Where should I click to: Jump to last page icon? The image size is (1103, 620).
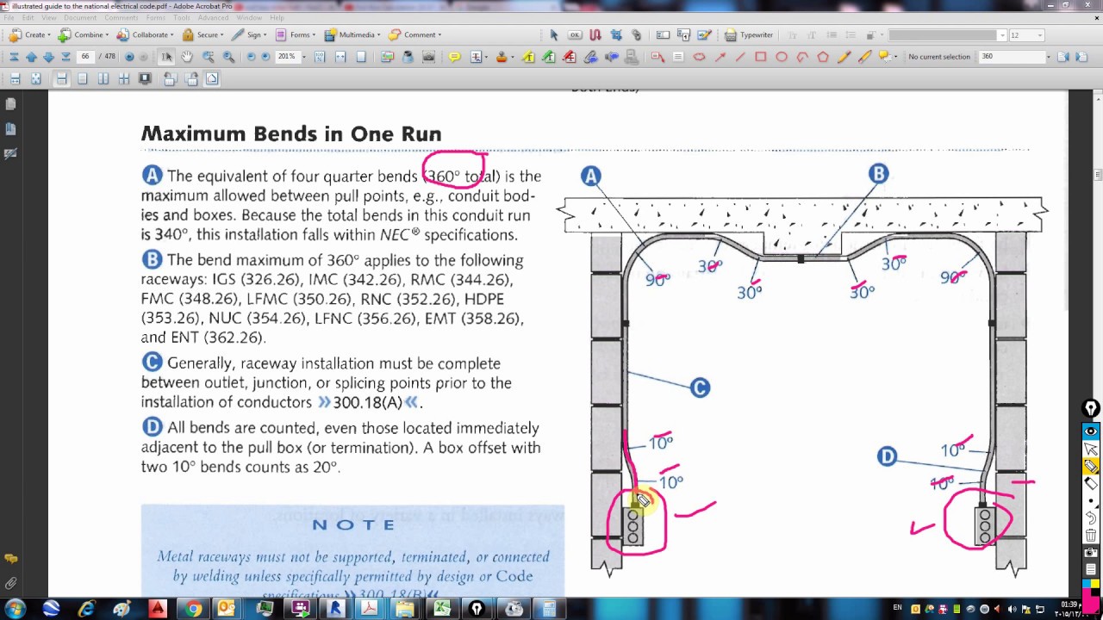coord(65,57)
